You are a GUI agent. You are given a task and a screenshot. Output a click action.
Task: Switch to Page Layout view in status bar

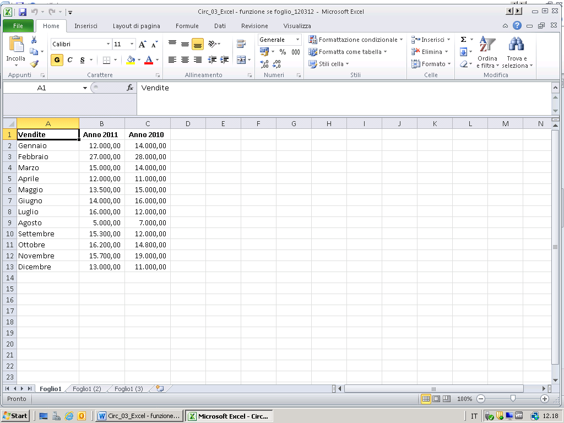point(436,399)
